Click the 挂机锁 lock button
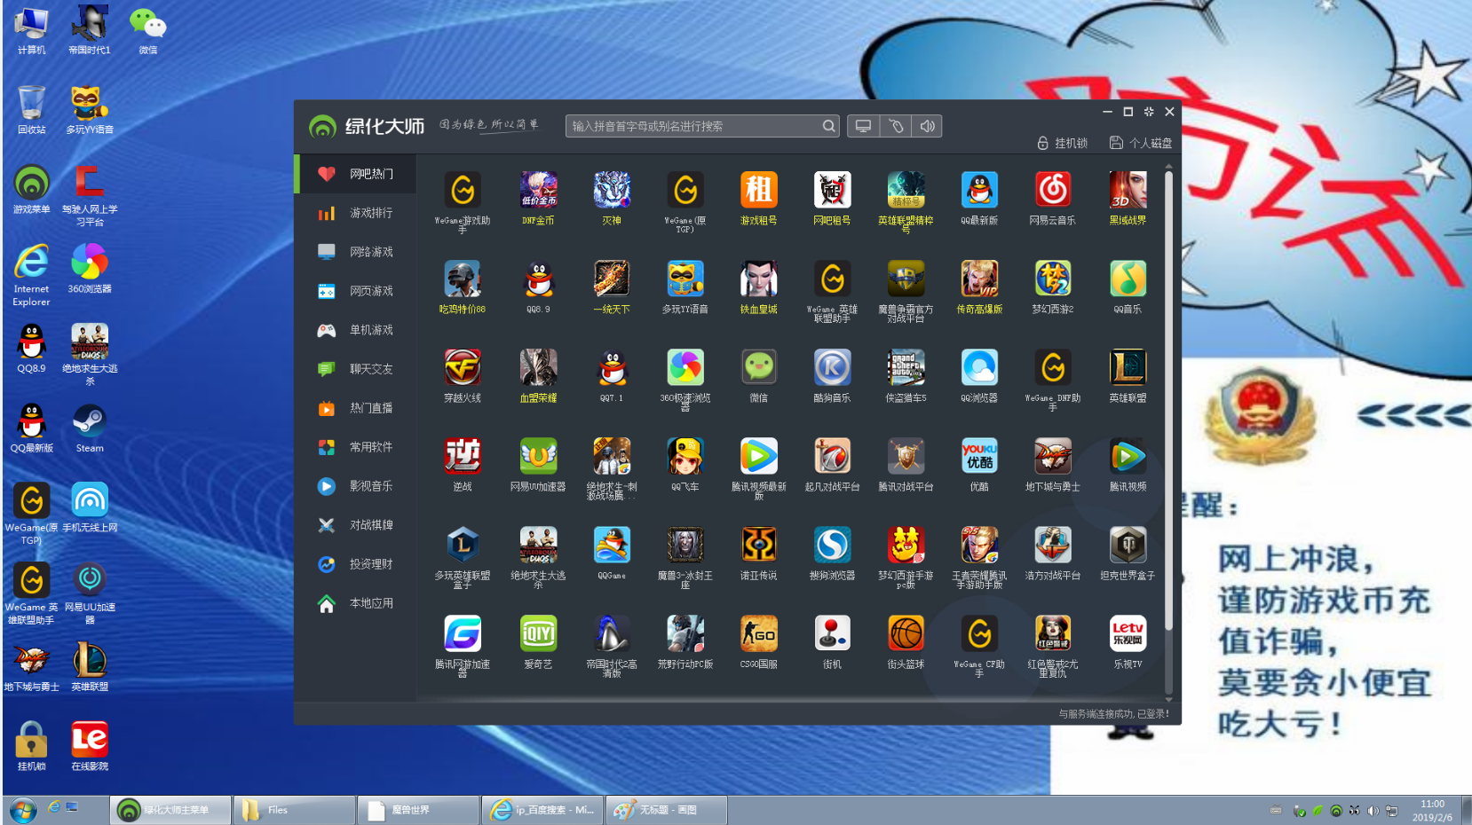 [1062, 143]
